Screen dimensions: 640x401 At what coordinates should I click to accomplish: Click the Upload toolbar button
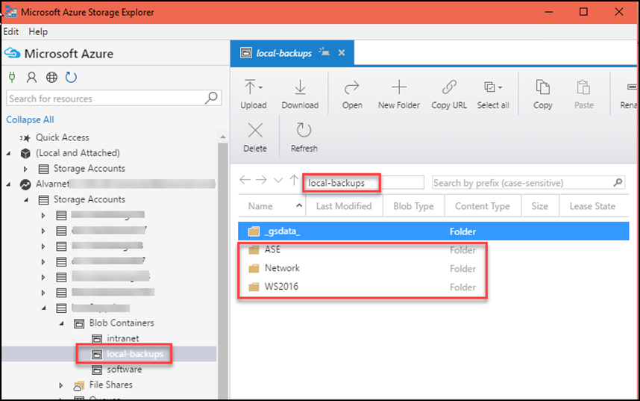(x=253, y=94)
